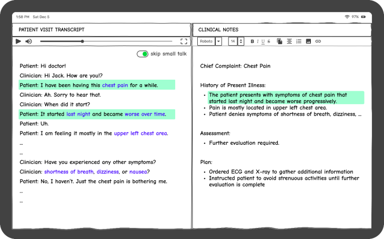Turn off skip small talk switch

pyautogui.click(x=142, y=54)
